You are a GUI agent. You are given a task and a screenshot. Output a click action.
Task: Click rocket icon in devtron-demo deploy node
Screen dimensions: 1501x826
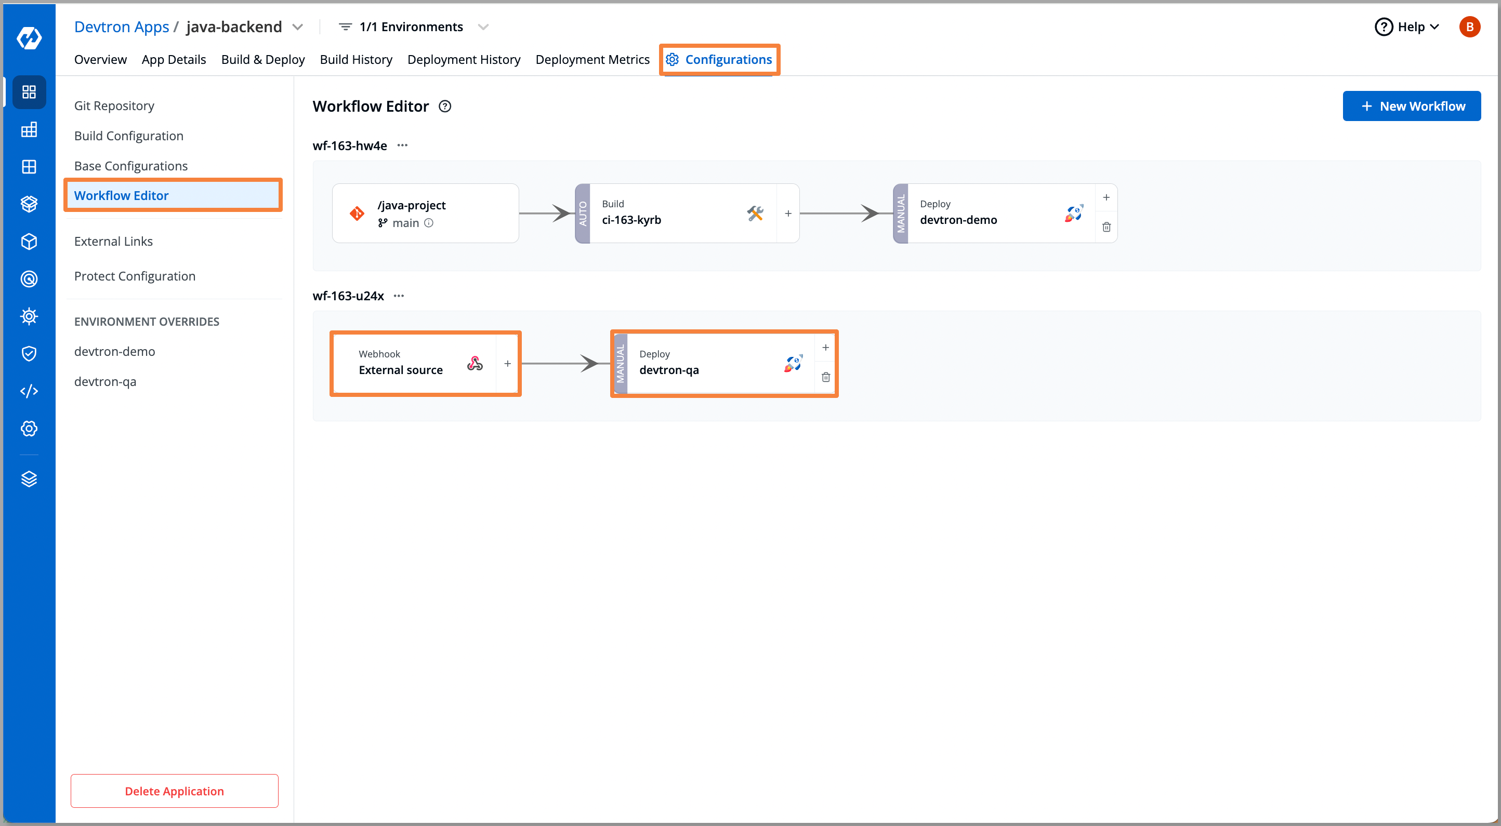(x=1073, y=213)
